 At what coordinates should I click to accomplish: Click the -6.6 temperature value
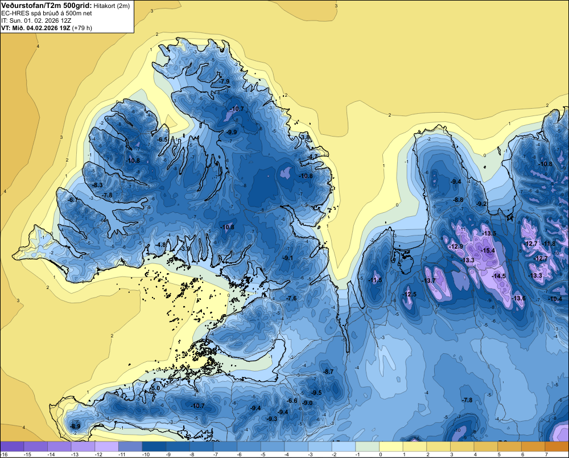click(x=292, y=401)
